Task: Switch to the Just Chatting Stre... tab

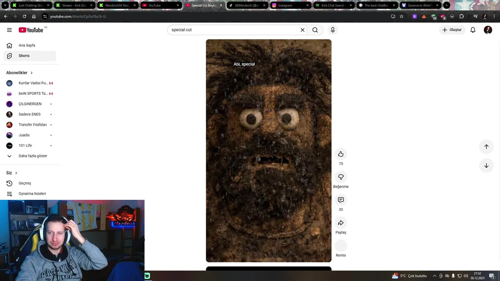Action: tap(31, 5)
